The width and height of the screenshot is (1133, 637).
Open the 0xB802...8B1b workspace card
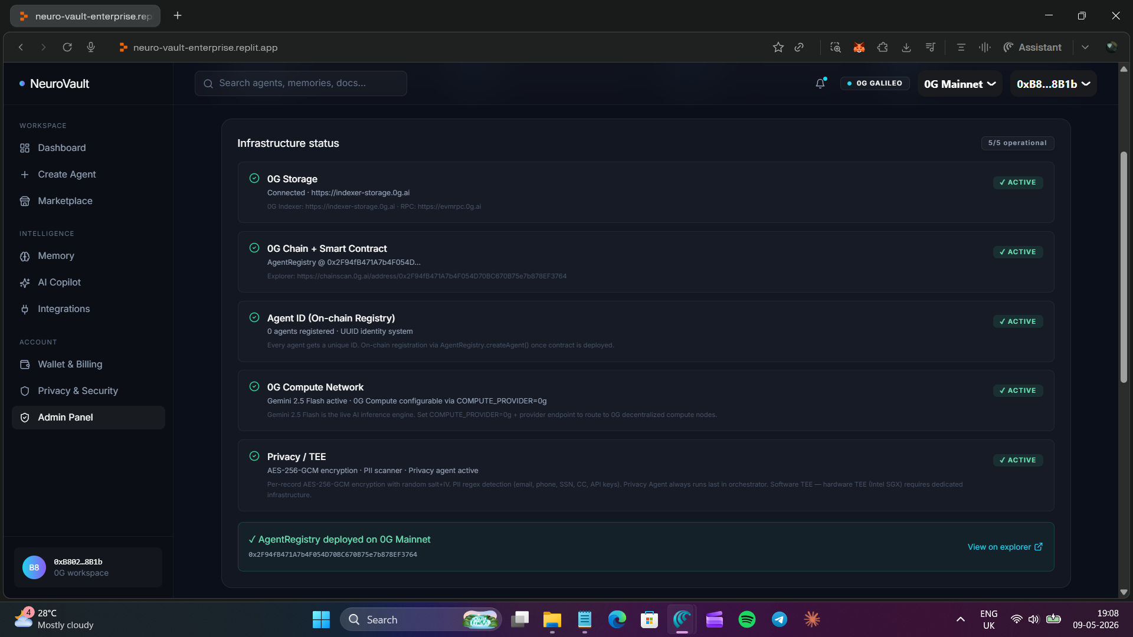coord(89,567)
